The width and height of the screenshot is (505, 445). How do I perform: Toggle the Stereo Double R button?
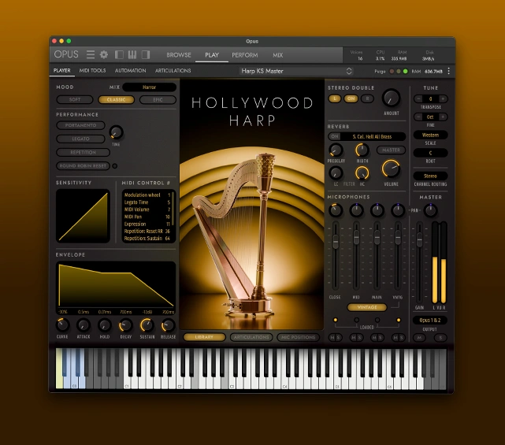point(367,98)
